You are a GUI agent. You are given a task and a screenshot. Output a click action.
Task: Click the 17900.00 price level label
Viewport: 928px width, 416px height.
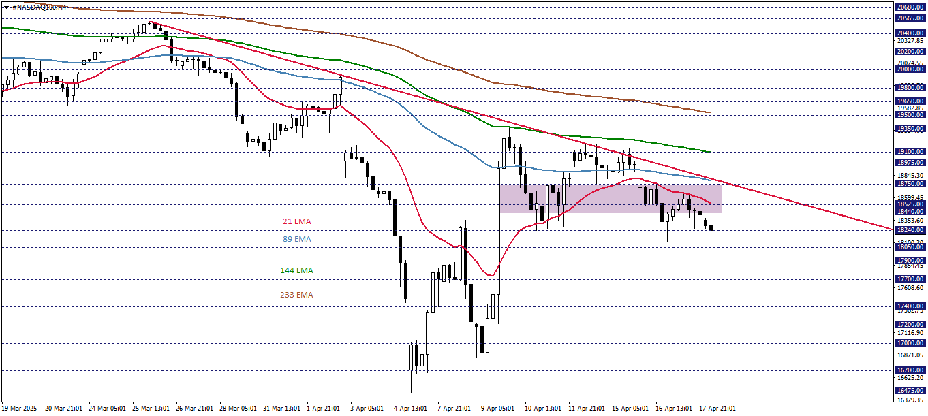[x=910, y=261]
